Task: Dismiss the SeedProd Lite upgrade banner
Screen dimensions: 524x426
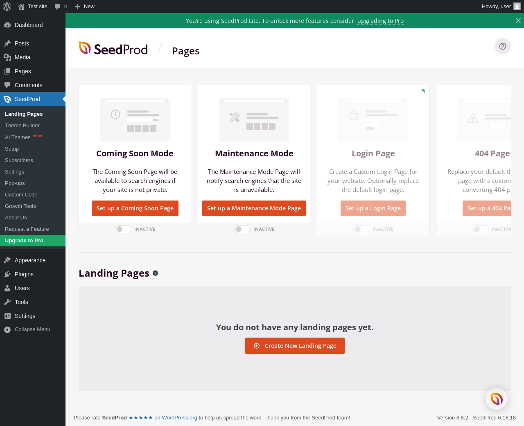Action: [x=518, y=20]
